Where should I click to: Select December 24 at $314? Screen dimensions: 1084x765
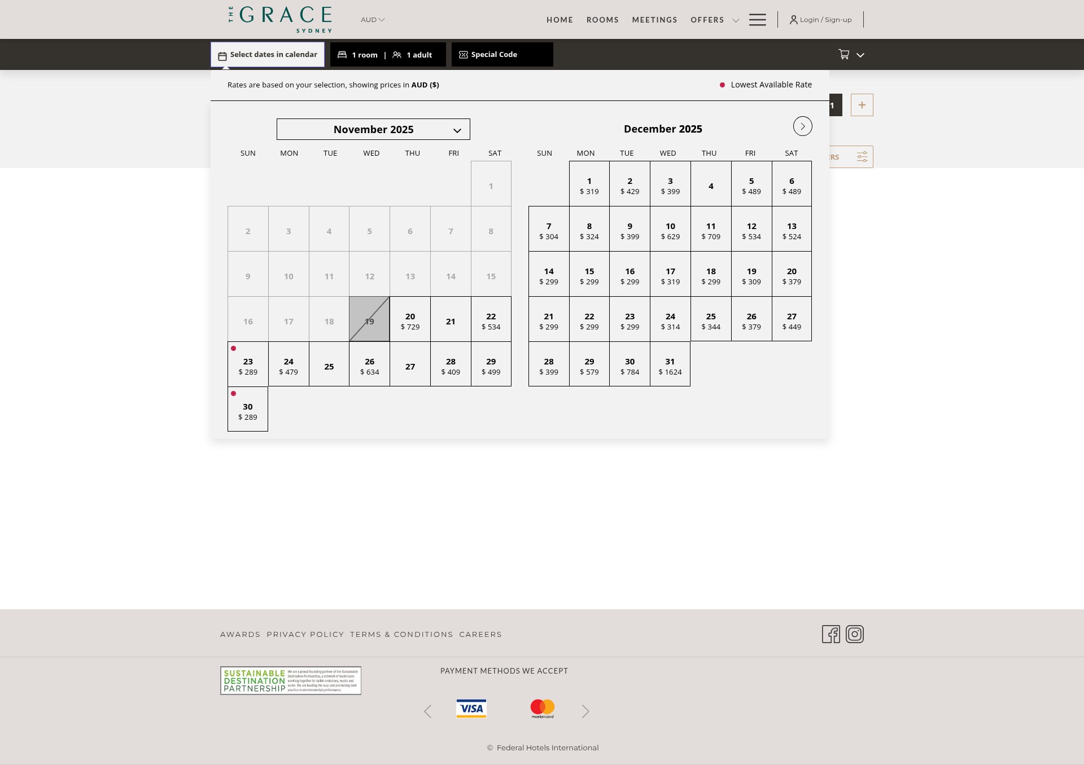point(670,319)
